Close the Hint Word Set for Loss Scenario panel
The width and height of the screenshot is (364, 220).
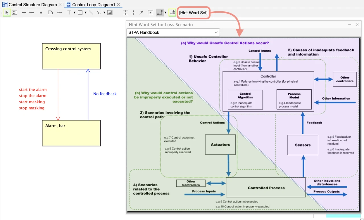point(357,25)
